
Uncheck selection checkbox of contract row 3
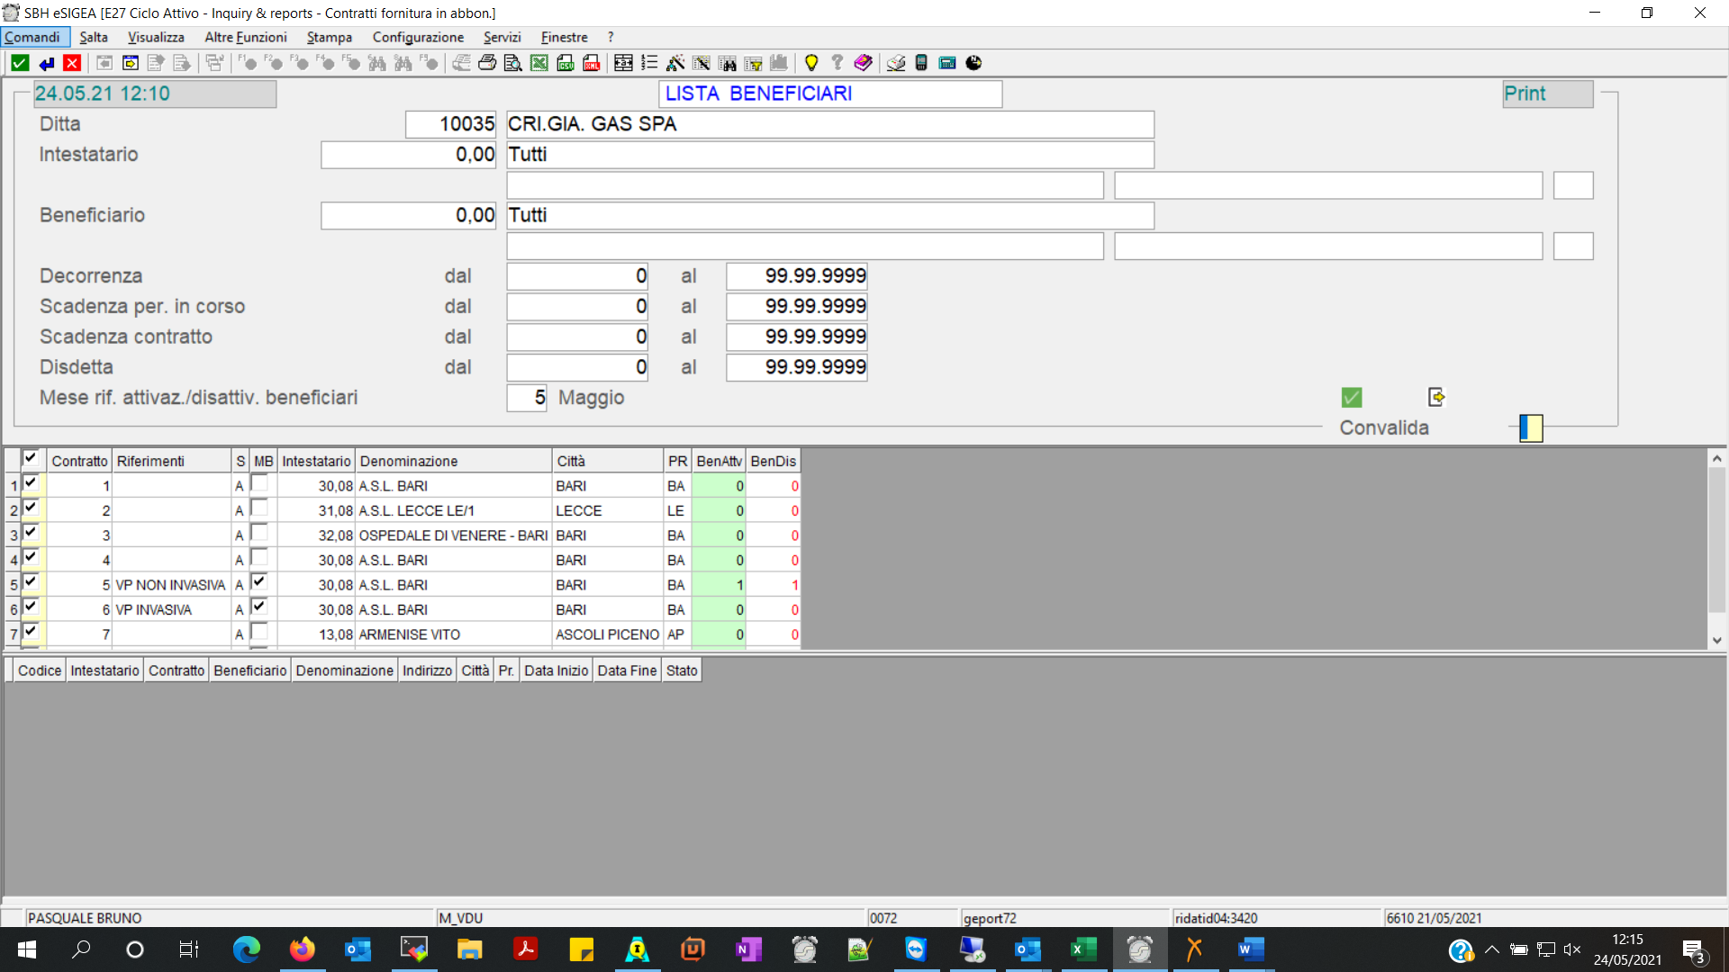point(31,533)
